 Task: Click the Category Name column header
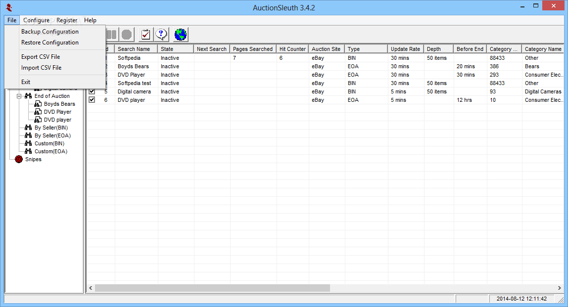pyautogui.click(x=543, y=49)
